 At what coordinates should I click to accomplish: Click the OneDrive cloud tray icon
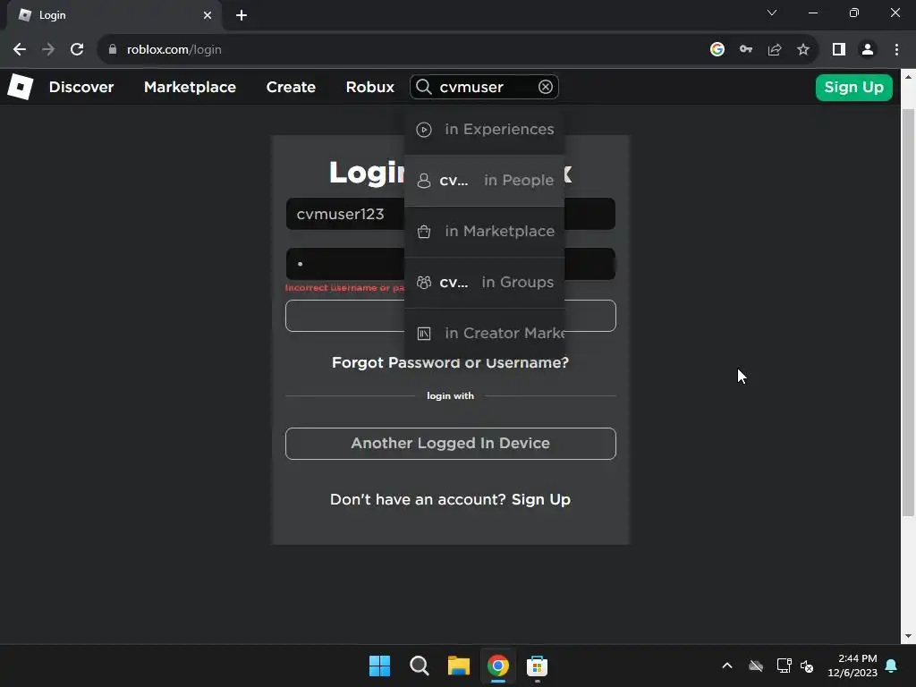[x=756, y=666]
